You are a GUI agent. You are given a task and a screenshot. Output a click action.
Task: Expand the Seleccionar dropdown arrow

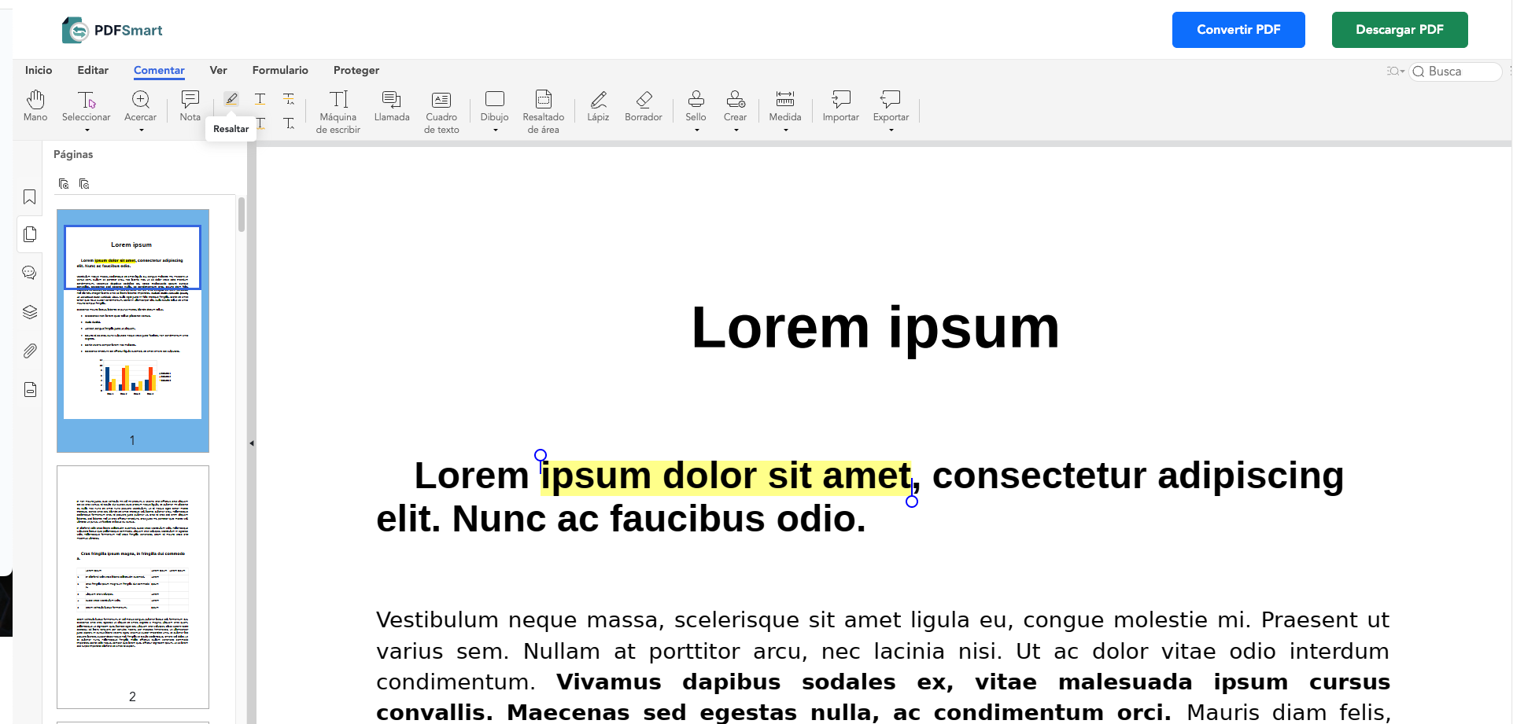87,130
